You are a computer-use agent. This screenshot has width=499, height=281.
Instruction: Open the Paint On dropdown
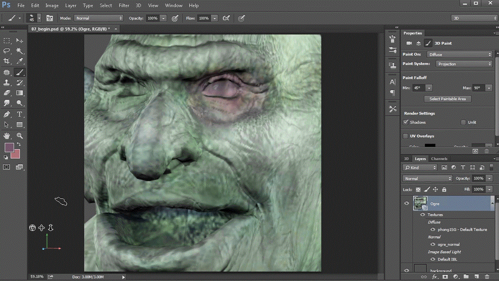tap(459, 54)
